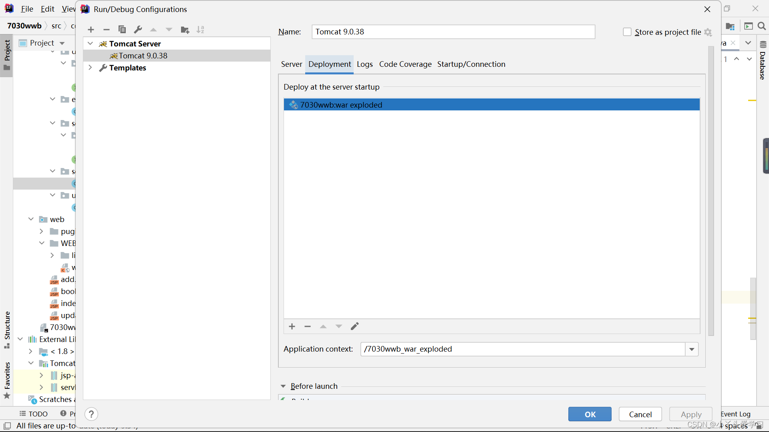This screenshot has height=432, width=769.
Task: Switch to the Logs tab
Action: coord(365,64)
